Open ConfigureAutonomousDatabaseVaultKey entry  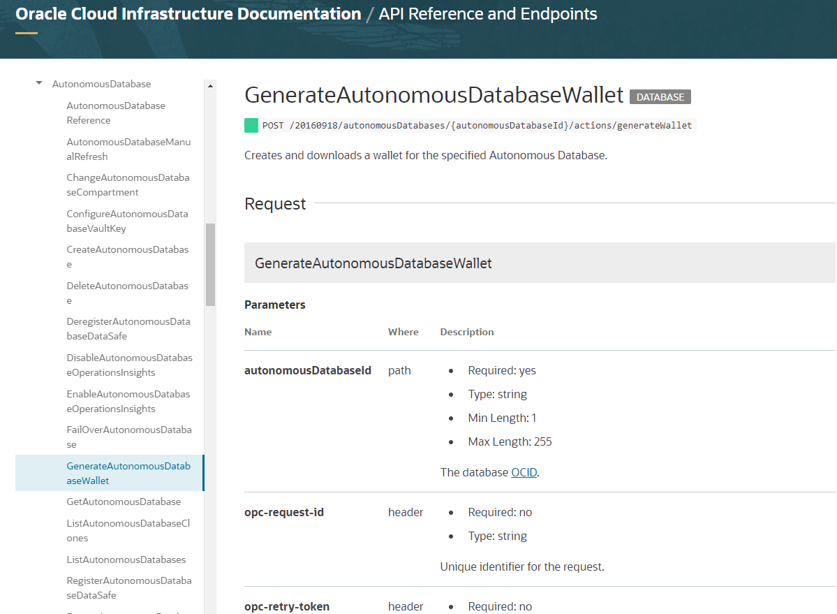point(127,221)
